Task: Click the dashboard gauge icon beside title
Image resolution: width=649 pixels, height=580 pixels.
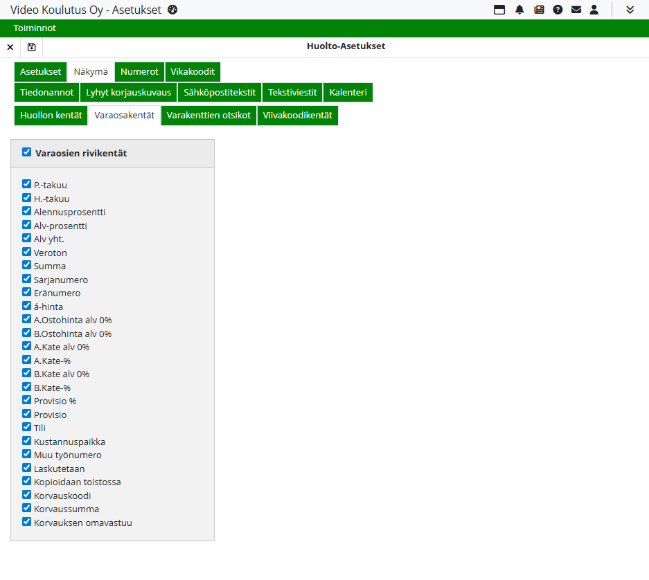Action: [173, 10]
